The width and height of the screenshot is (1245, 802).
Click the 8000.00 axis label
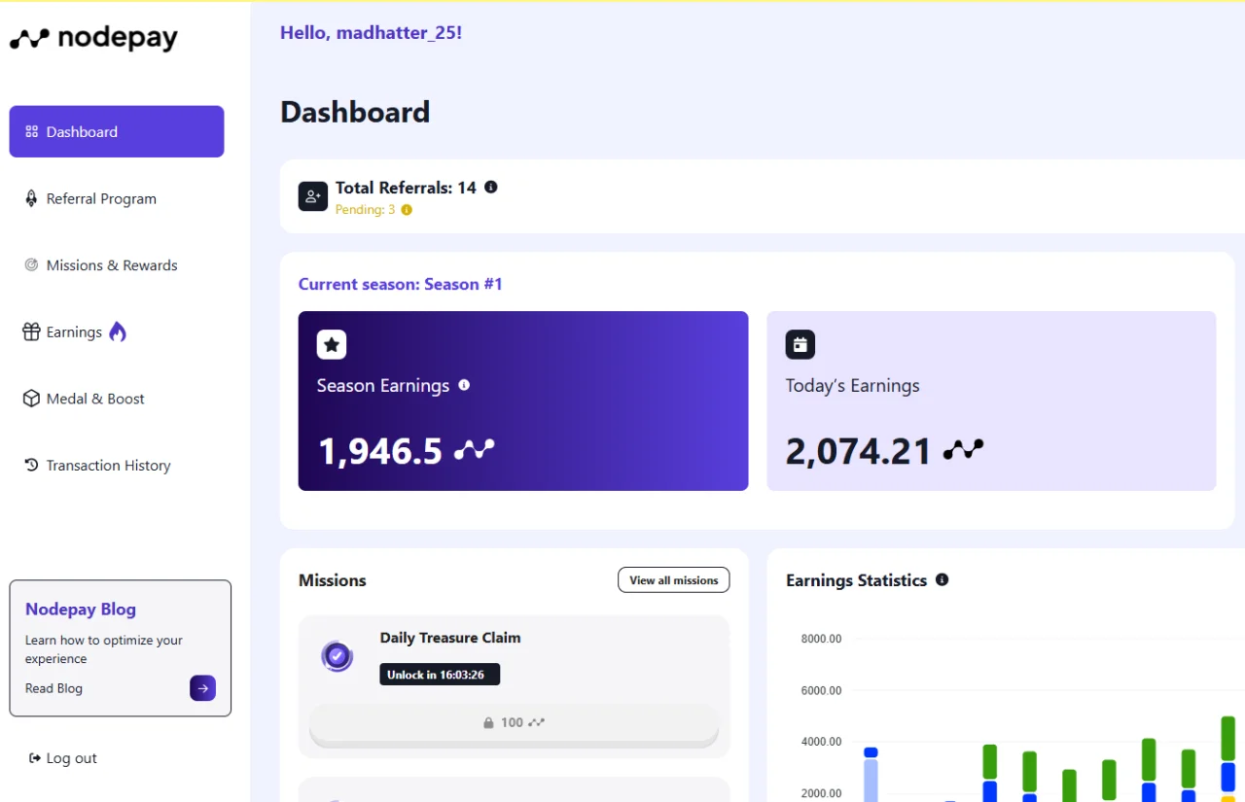point(821,639)
